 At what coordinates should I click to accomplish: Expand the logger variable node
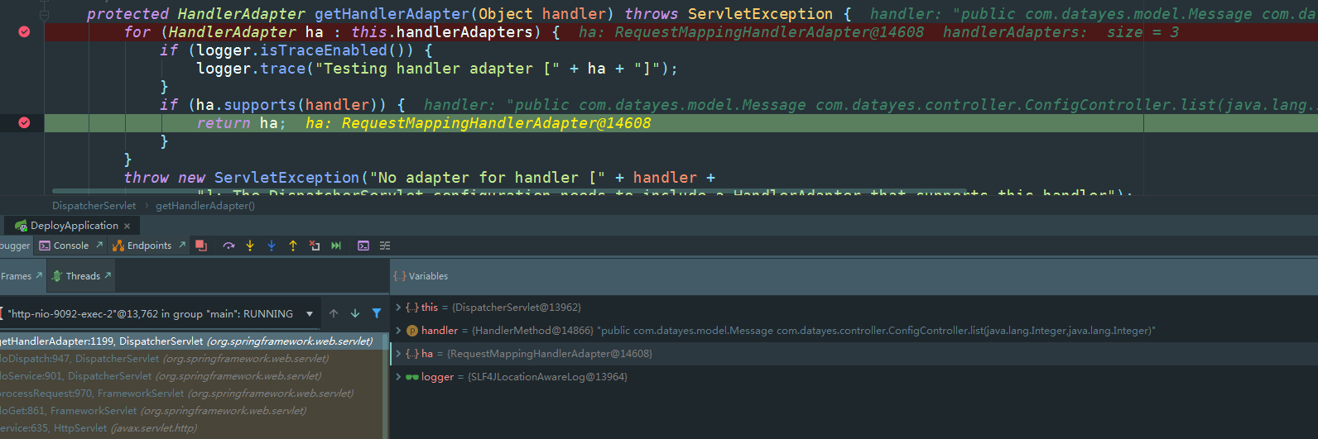click(398, 377)
